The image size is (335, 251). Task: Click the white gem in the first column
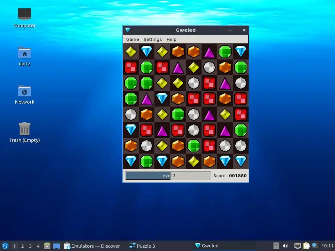pos(131,115)
